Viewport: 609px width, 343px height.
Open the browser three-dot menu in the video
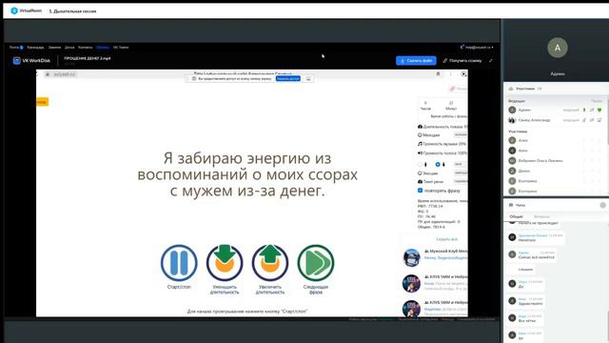[450, 74]
